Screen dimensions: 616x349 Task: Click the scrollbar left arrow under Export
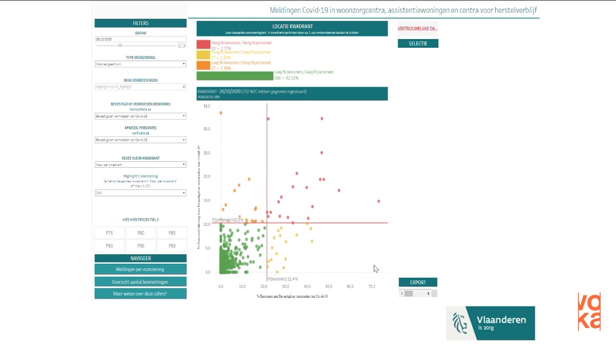(401, 294)
